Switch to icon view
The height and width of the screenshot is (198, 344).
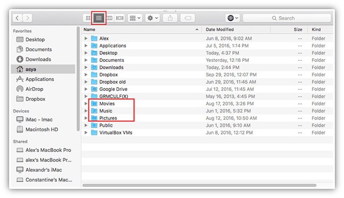coord(88,18)
